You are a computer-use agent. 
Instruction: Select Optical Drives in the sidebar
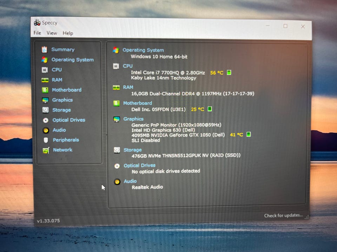(x=69, y=120)
